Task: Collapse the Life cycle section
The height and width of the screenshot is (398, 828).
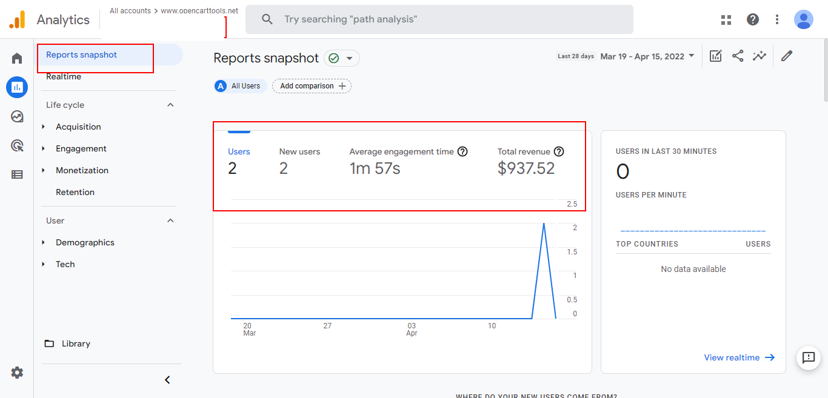Action: 170,105
